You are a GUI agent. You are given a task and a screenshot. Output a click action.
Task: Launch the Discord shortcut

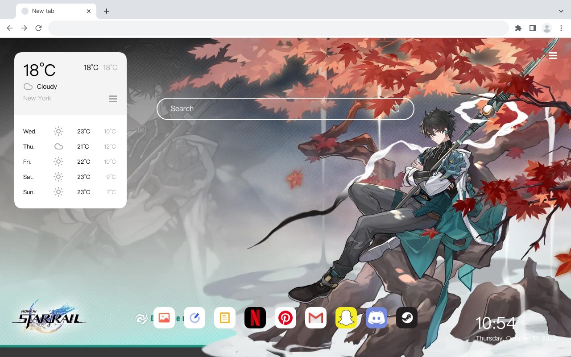coord(377,318)
